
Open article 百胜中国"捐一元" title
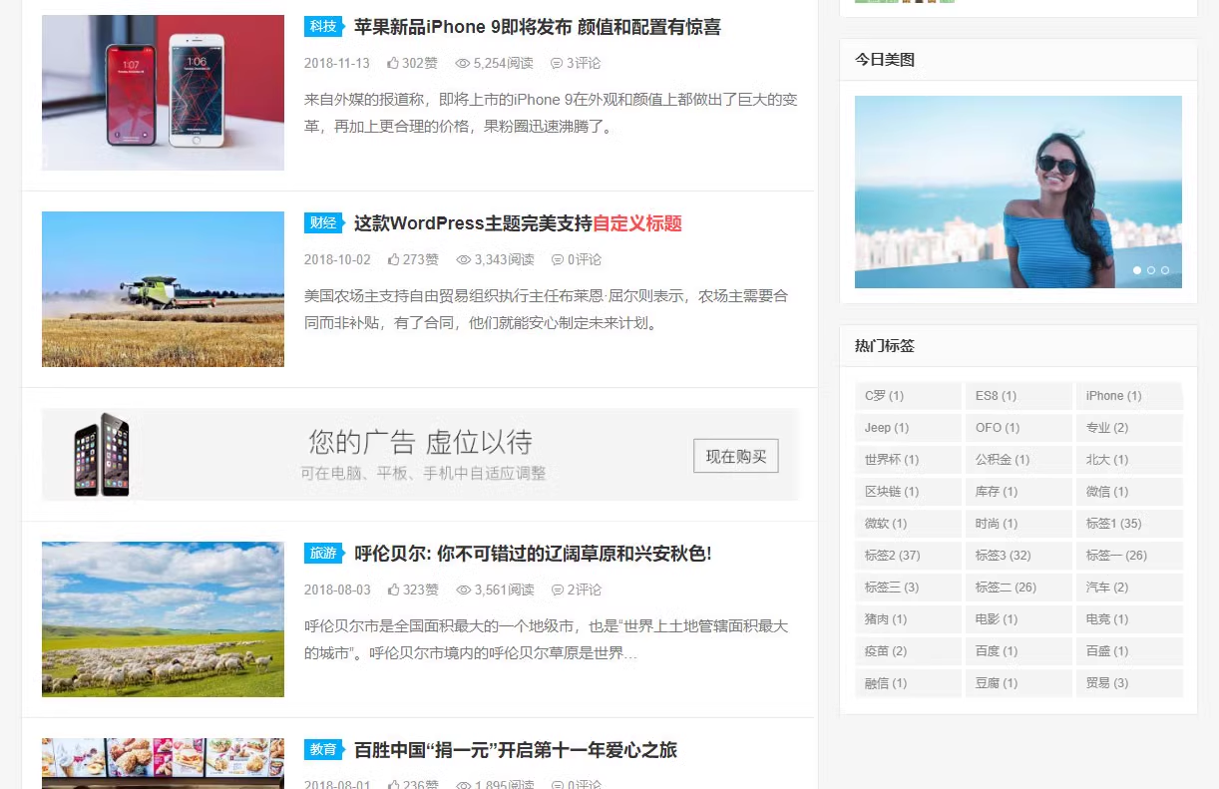click(516, 750)
